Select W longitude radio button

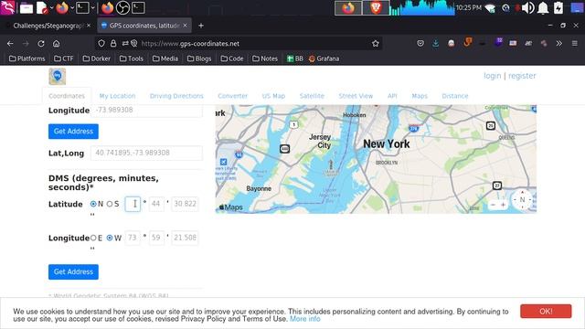(110, 238)
